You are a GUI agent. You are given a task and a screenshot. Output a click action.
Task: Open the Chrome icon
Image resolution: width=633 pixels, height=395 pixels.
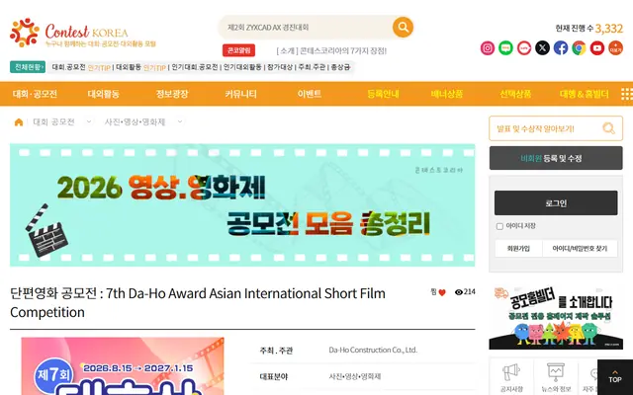pyautogui.click(x=579, y=48)
